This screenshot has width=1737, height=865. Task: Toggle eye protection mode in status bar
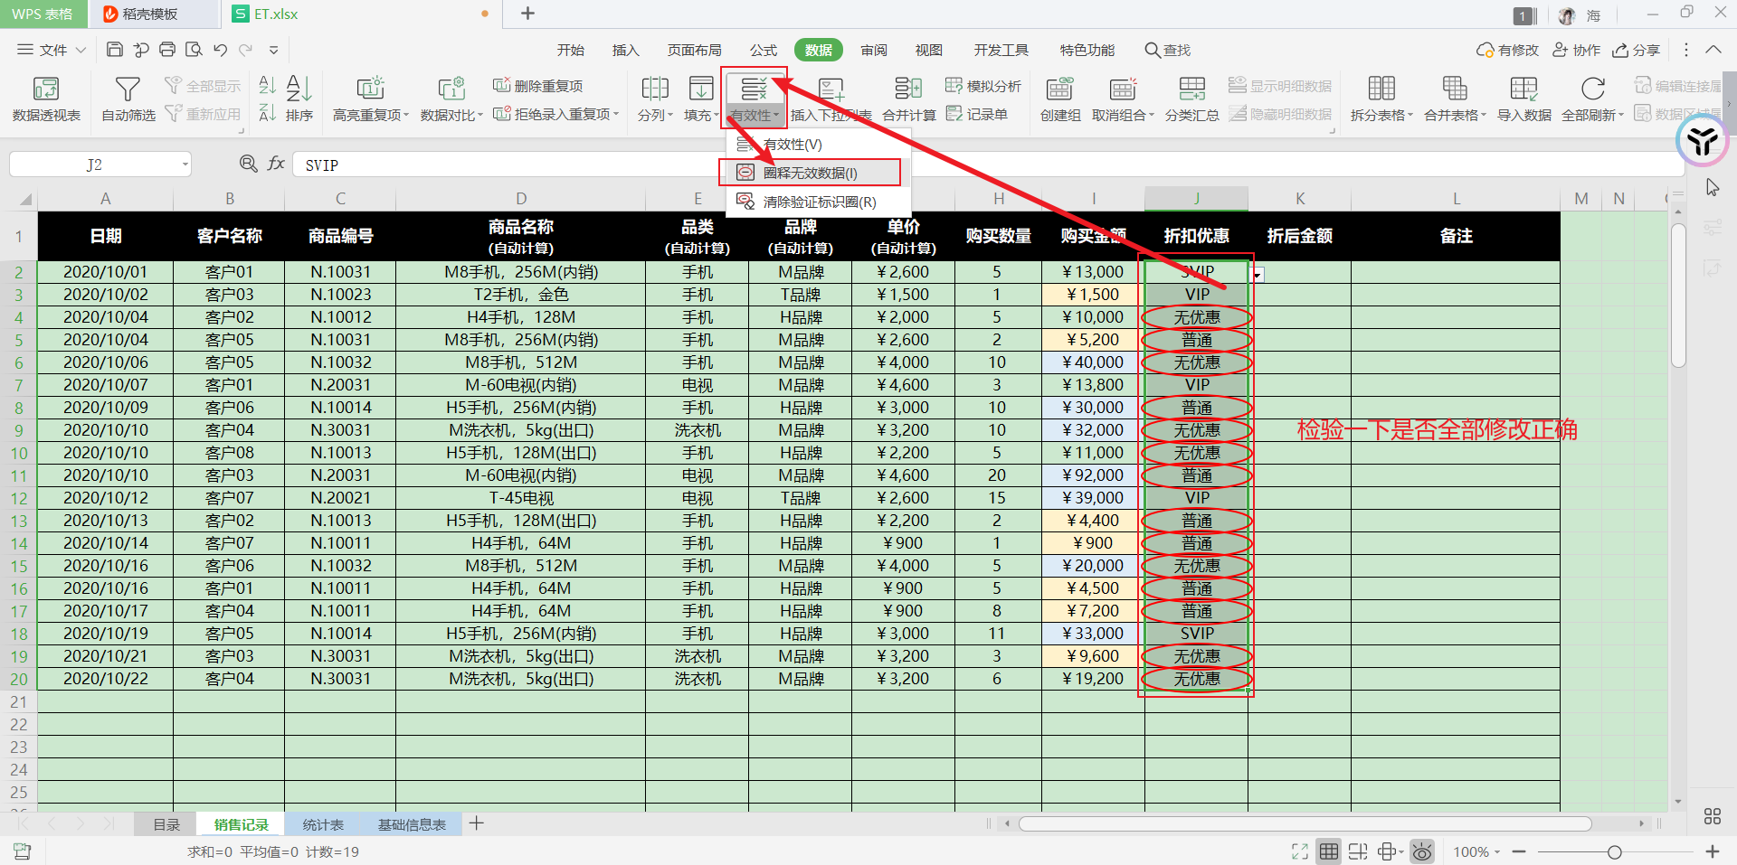[1422, 851]
